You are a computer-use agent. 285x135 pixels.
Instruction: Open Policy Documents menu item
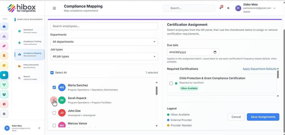[29, 66]
